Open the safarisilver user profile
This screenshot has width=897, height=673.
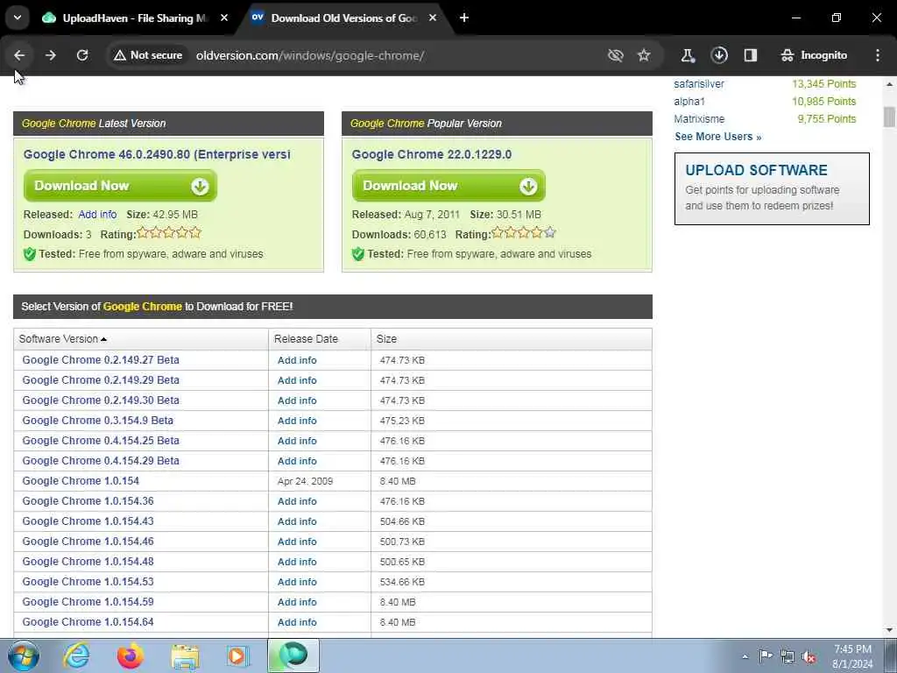tap(698, 84)
